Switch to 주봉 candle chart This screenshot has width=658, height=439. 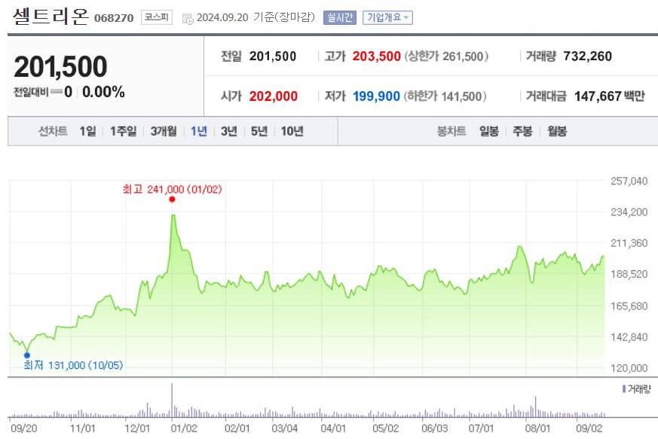tap(522, 131)
